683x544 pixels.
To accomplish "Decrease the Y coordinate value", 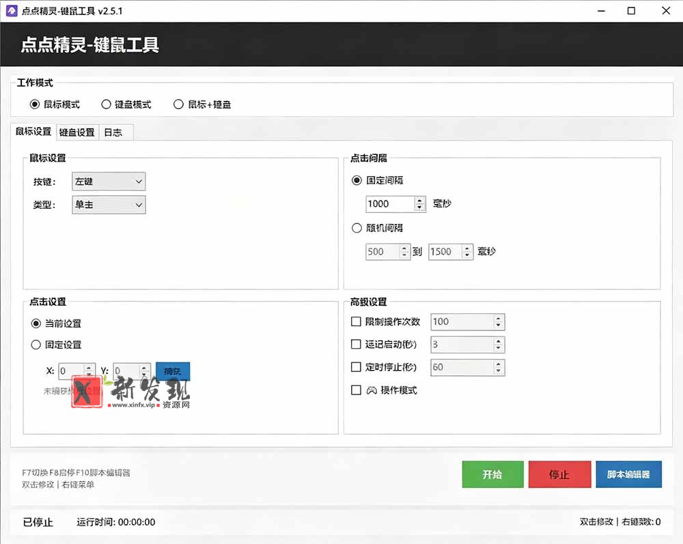I will tap(144, 375).
